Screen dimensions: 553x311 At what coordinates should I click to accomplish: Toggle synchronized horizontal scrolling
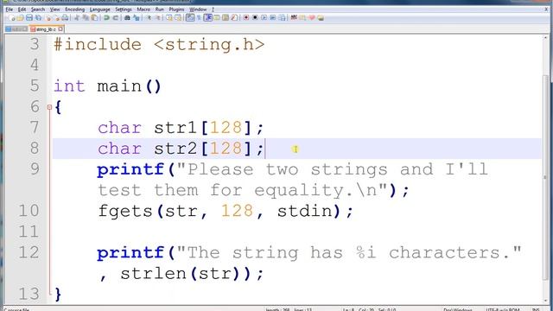[x=178, y=17]
